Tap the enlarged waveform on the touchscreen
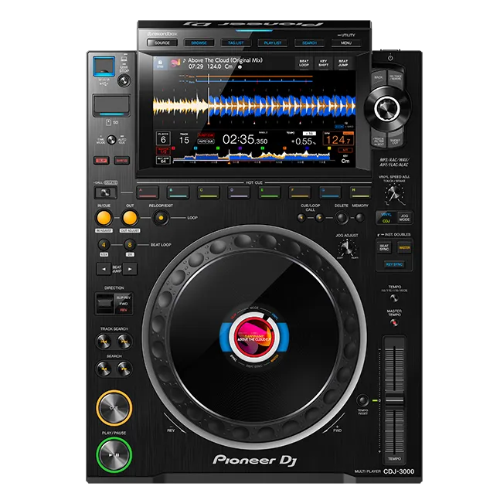This screenshot has width=500, height=500. pyautogui.click(x=254, y=106)
